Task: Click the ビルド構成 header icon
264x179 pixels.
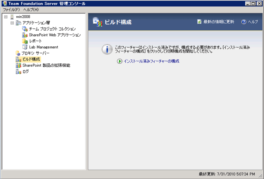Action: [97, 22]
